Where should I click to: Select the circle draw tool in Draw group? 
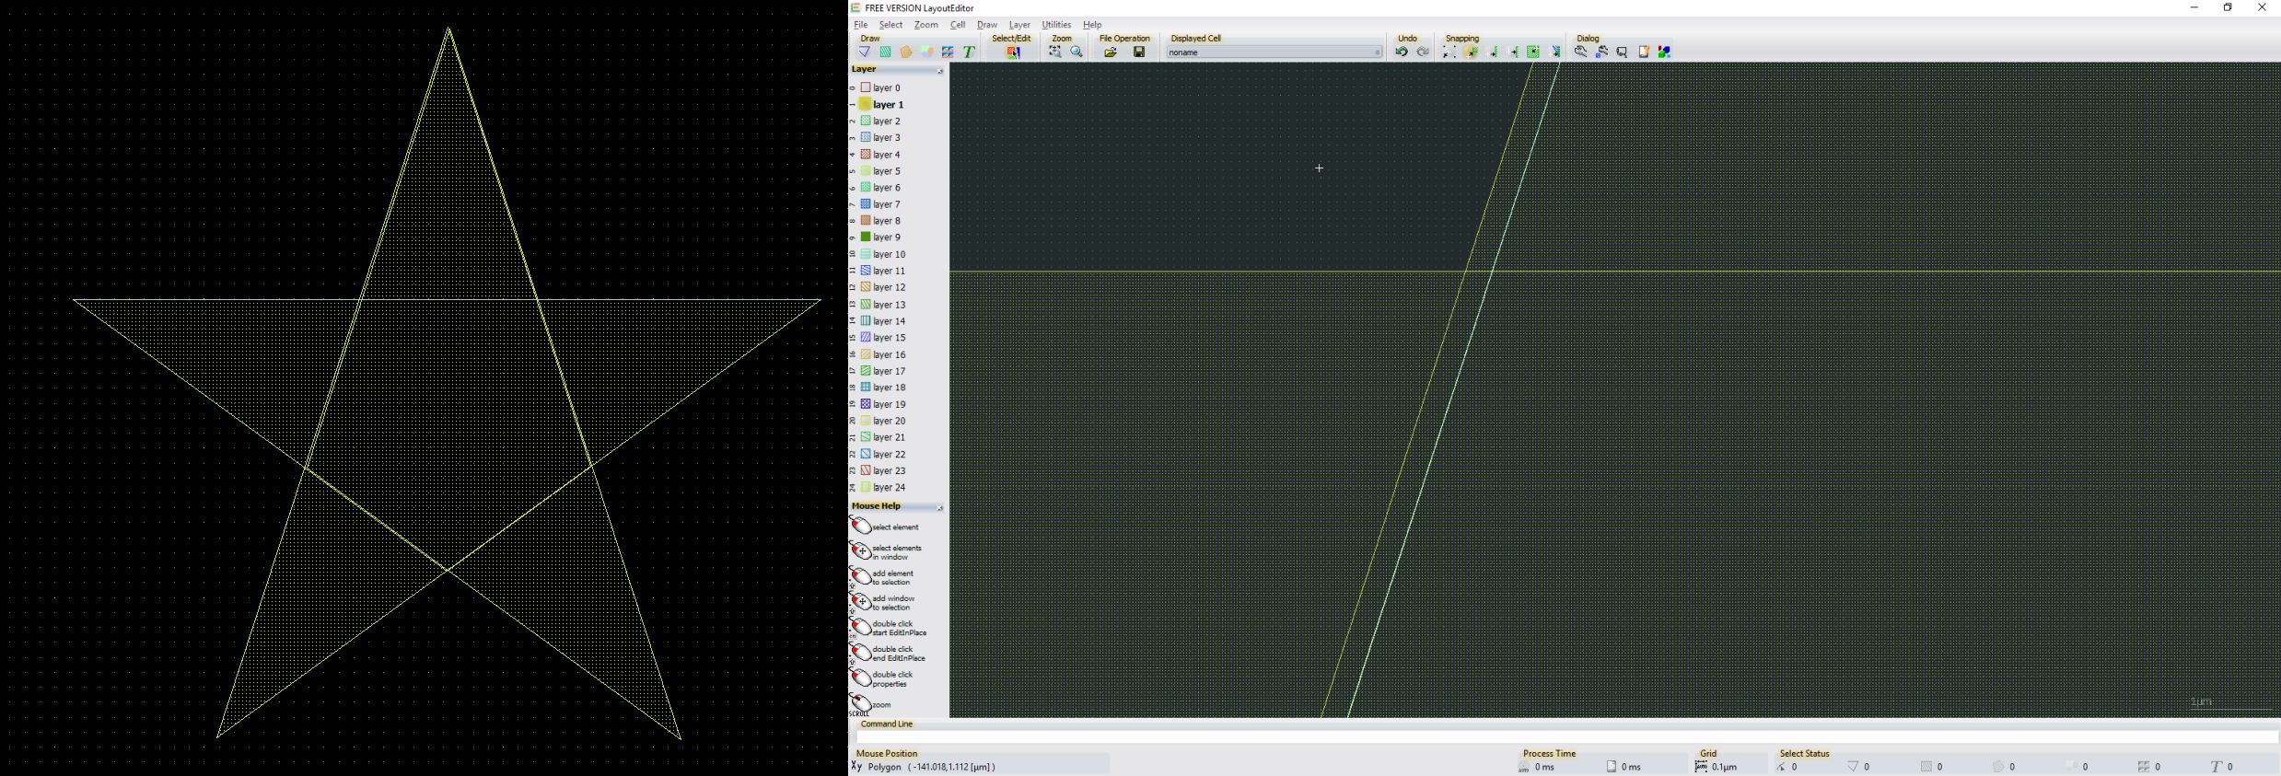click(906, 52)
